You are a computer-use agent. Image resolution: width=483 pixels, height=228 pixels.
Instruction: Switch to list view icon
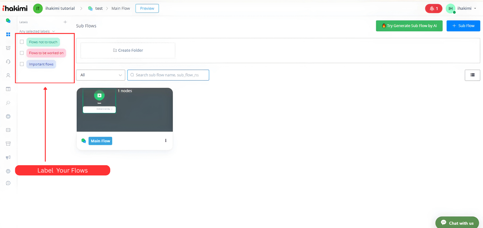click(472, 75)
